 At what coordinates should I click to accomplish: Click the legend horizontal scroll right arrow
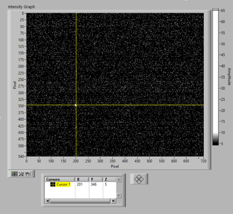[x=114, y=201]
